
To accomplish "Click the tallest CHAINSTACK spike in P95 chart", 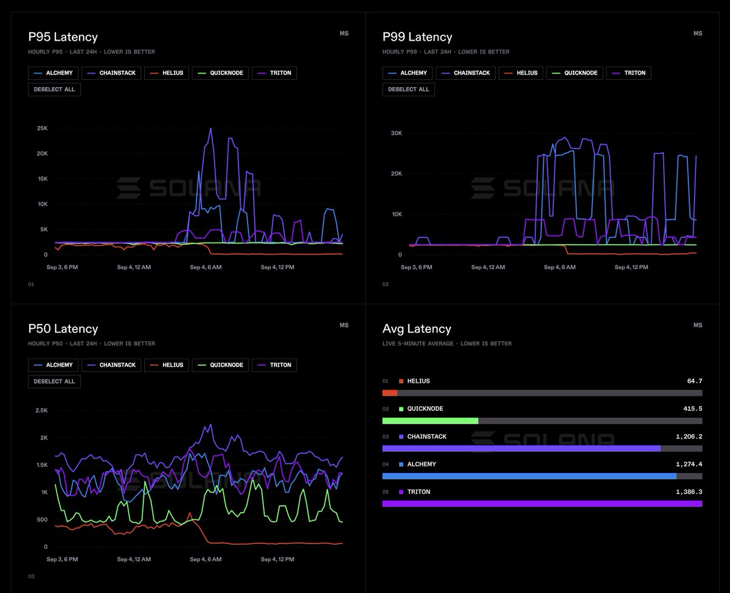I will click(210, 130).
